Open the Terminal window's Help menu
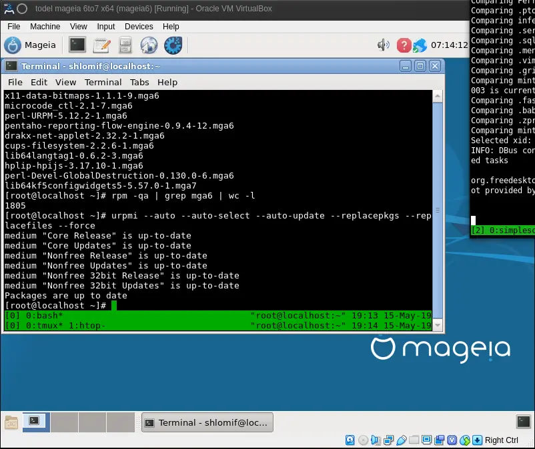 point(167,82)
